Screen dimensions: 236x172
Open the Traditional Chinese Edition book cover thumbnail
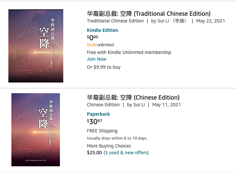36,46
